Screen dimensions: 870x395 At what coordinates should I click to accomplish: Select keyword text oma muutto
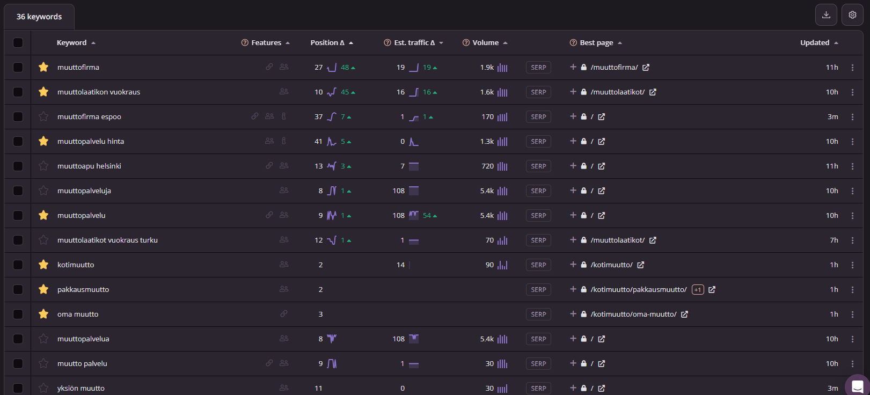78,314
